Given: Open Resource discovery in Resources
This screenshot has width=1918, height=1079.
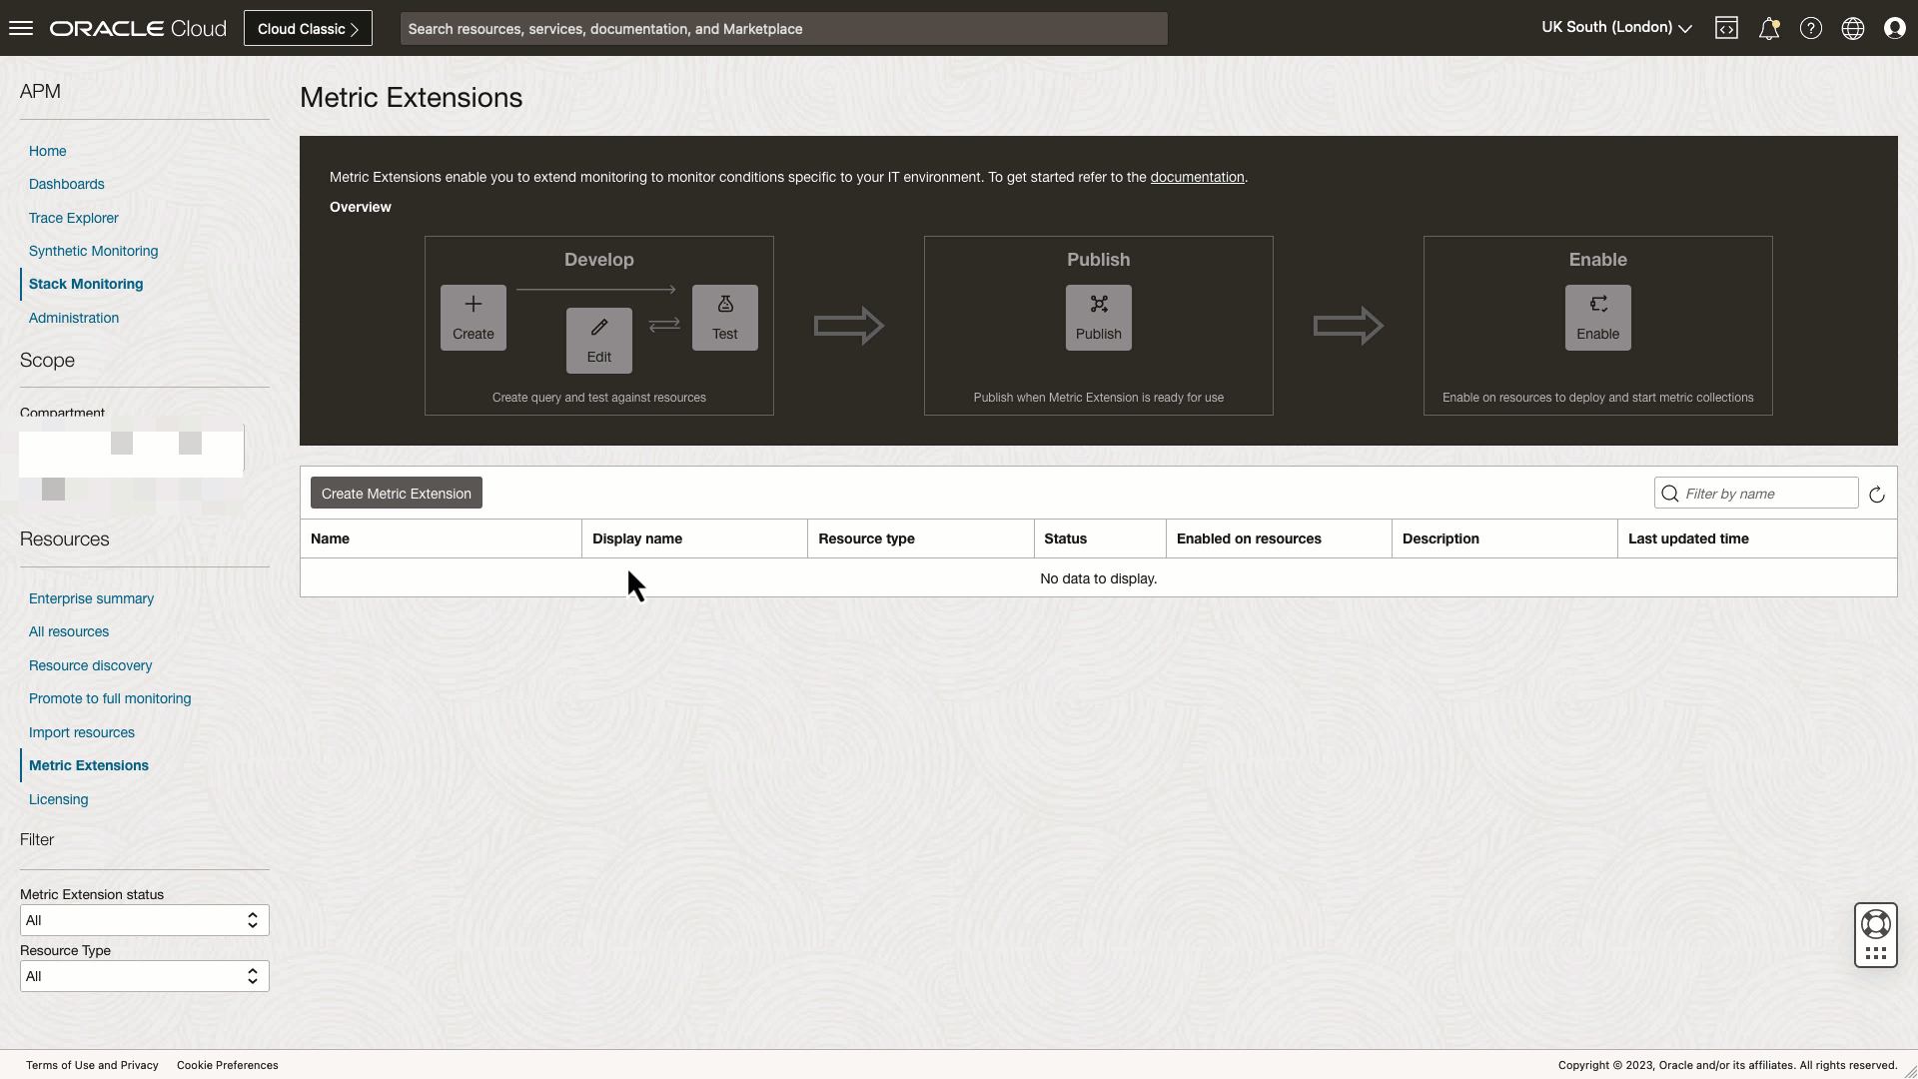Looking at the screenshot, I should coord(90,665).
